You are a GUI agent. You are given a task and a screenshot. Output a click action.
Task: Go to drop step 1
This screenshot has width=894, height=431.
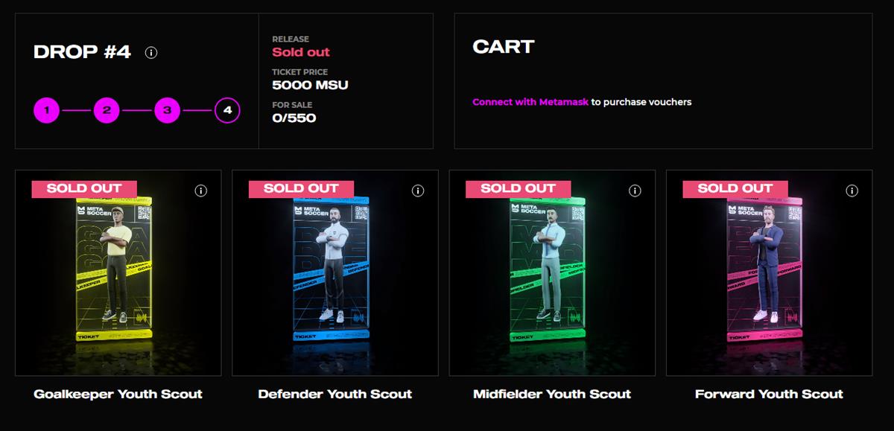click(x=46, y=111)
